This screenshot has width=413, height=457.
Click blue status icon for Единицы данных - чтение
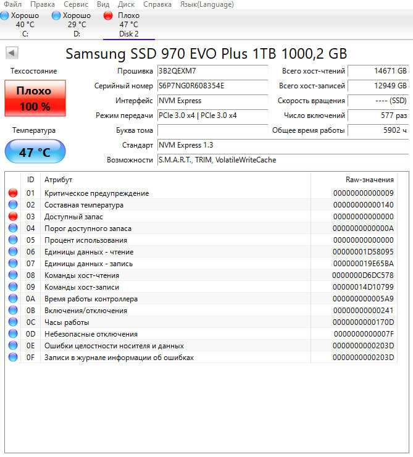click(13, 251)
